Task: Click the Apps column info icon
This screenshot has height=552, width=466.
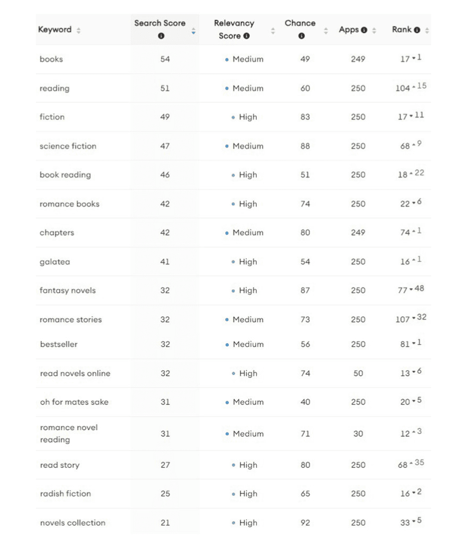Action: [364, 30]
